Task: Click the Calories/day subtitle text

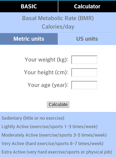Action: (58, 27)
